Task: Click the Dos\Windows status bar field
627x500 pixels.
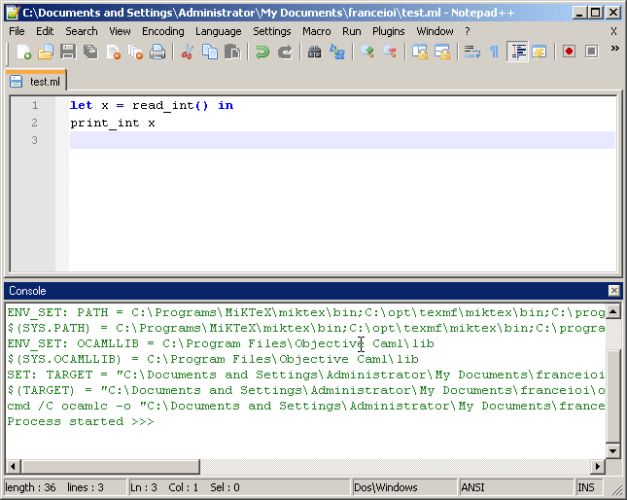Action: pyautogui.click(x=404, y=487)
